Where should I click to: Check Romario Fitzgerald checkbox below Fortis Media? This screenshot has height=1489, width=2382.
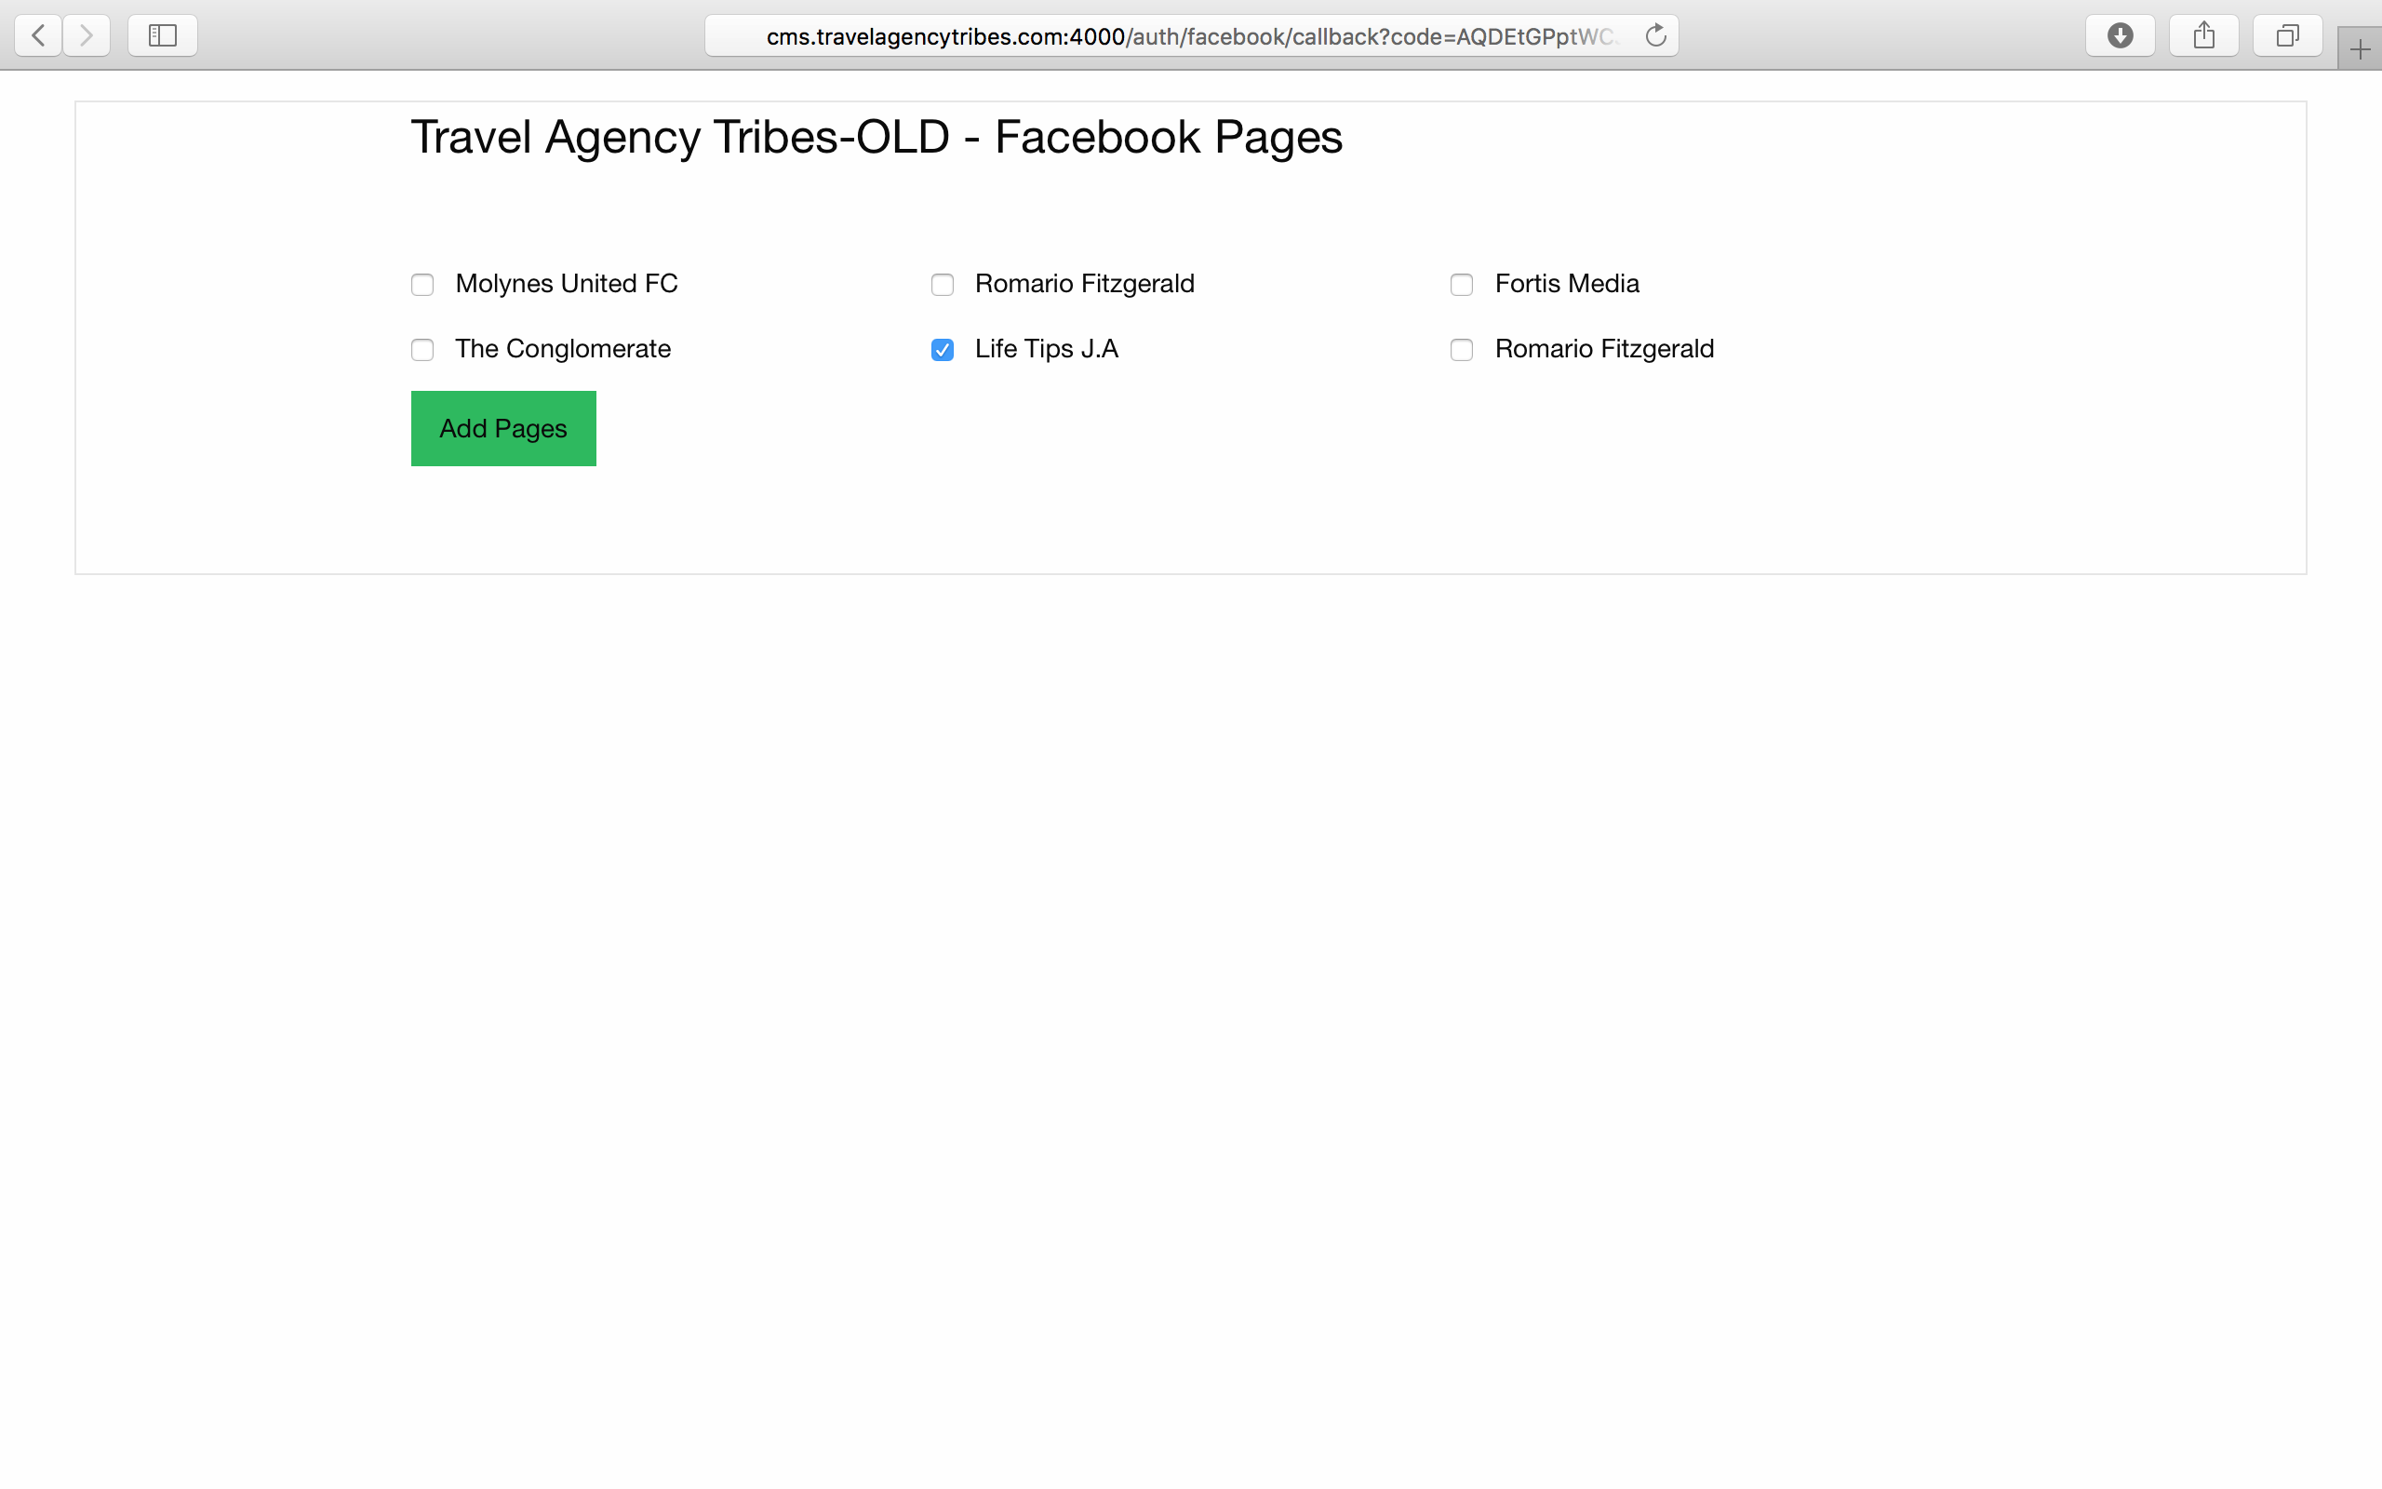coord(1462,350)
